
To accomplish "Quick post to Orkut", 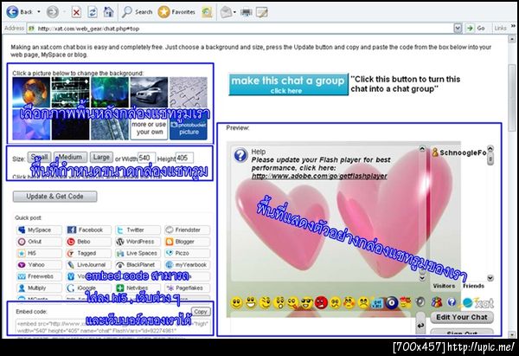I will coord(39,242).
